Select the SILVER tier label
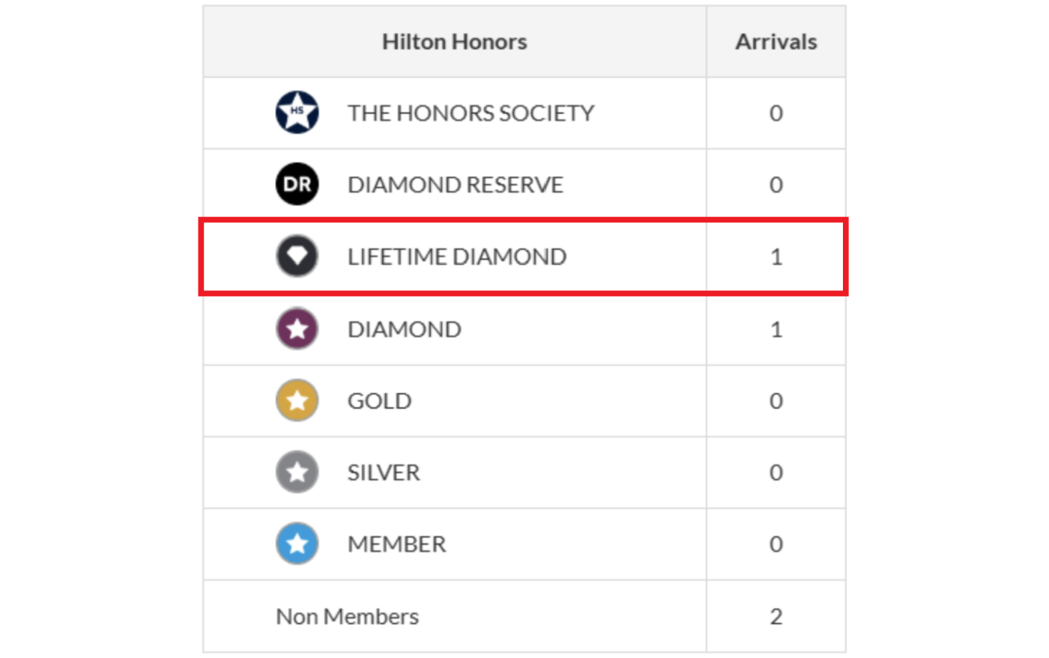Image resolution: width=1049 pixels, height=658 pixels. (x=384, y=473)
